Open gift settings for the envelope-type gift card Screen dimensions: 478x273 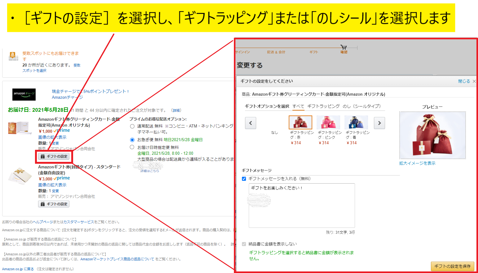[54, 204]
